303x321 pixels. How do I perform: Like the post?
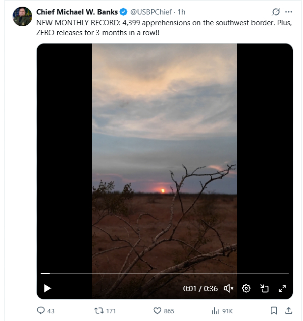[157, 311]
